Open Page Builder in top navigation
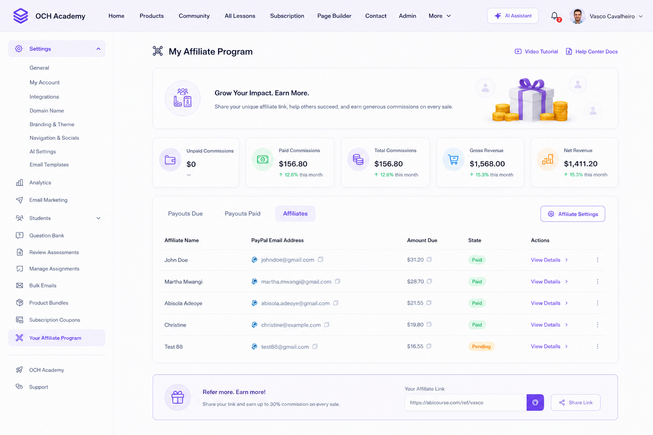This screenshot has width=653, height=435. click(335, 16)
